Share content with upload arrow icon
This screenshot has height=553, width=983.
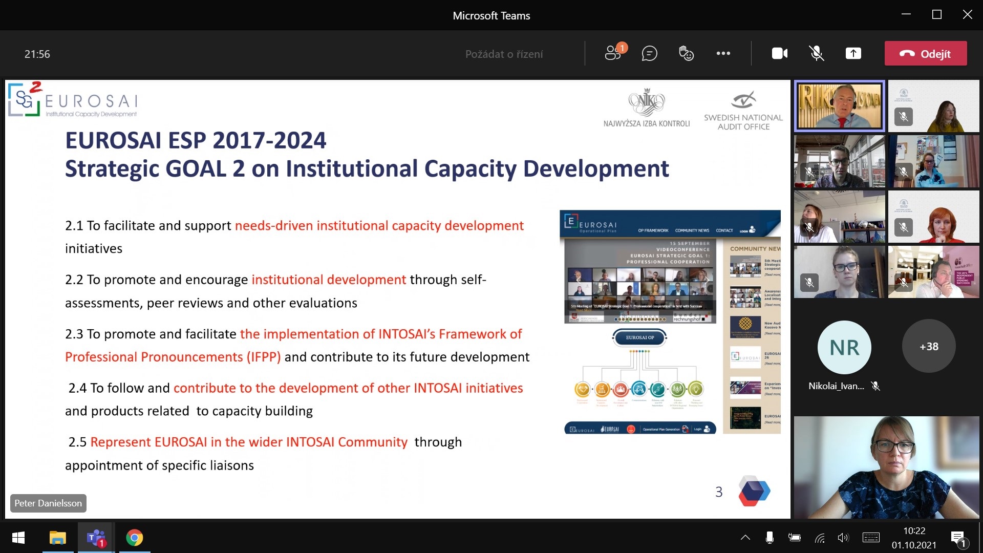coord(853,53)
